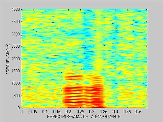Click the 0.15 time tick label

coord(57,112)
